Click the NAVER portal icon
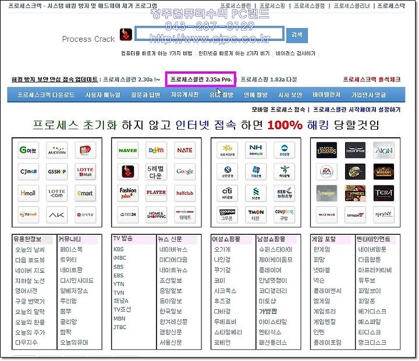The image size is (419, 361). click(127, 150)
